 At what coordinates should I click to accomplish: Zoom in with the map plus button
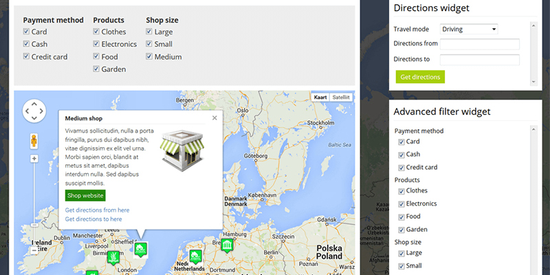pyautogui.click(x=34, y=159)
